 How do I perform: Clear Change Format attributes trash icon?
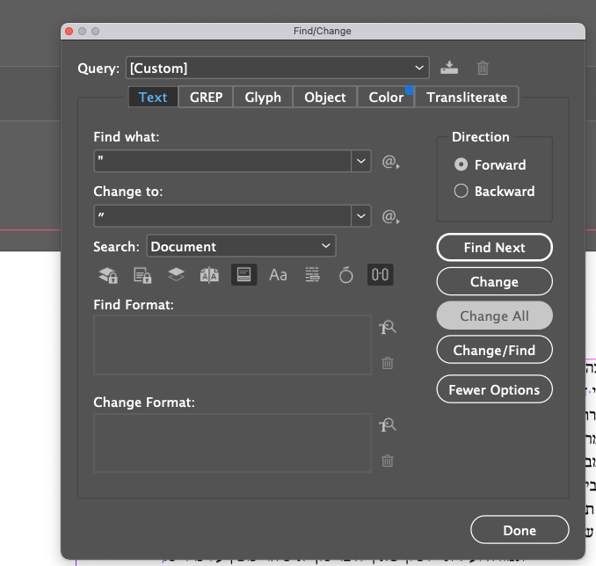[x=388, y=461]
